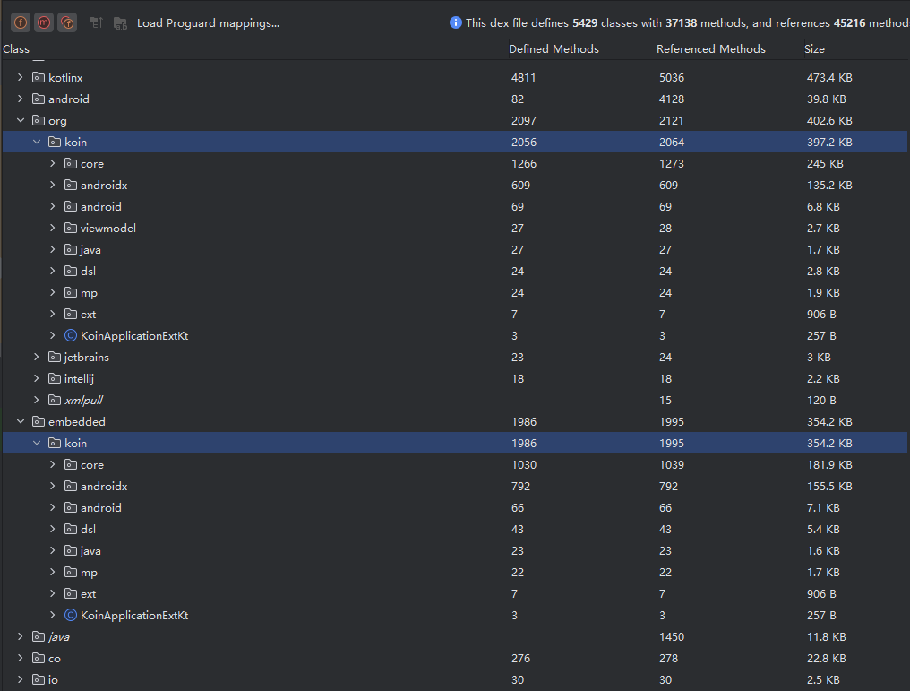The image size is (910, 691).
Task: Click the deobfuscate names folder icon
Action: coord(120,22)
